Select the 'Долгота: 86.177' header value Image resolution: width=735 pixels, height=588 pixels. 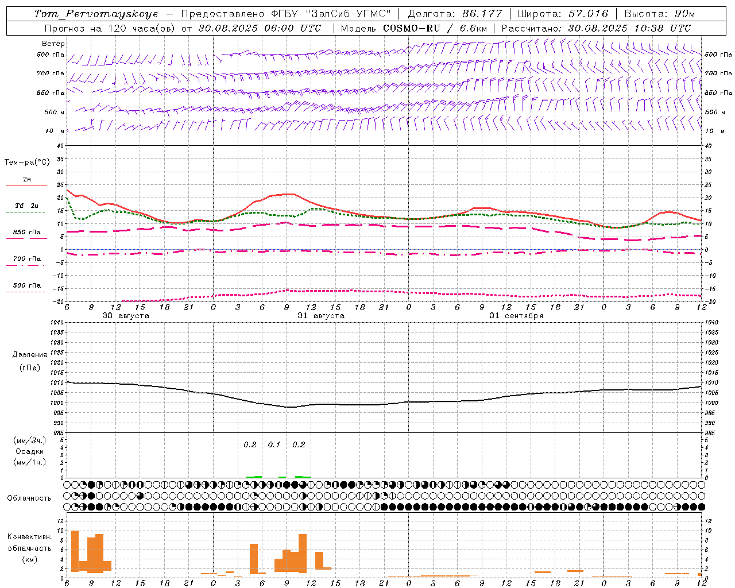[x=455, y=14]
